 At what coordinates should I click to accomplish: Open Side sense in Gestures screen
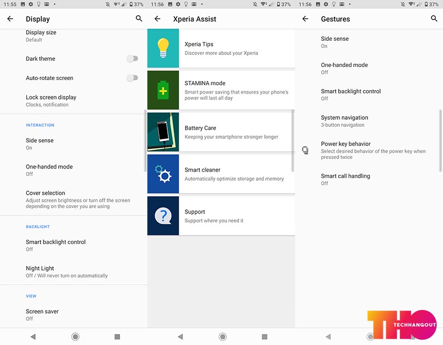pos(369,42)
